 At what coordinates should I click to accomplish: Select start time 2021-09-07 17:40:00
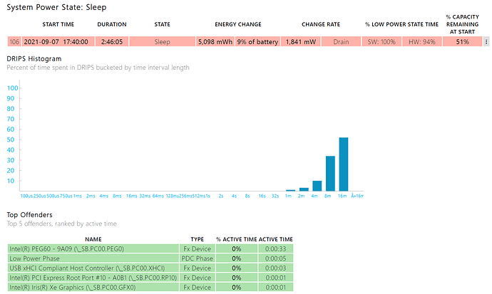click(58, 41)
